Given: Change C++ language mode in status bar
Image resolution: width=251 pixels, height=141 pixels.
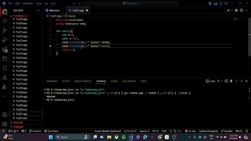Looking at the screenshot, I should 180,131.
